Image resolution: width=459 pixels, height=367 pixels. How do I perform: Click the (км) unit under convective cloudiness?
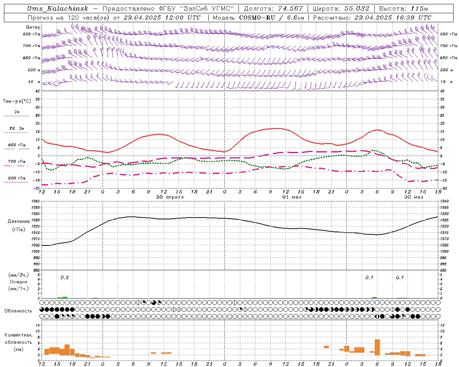click(18, 349)
